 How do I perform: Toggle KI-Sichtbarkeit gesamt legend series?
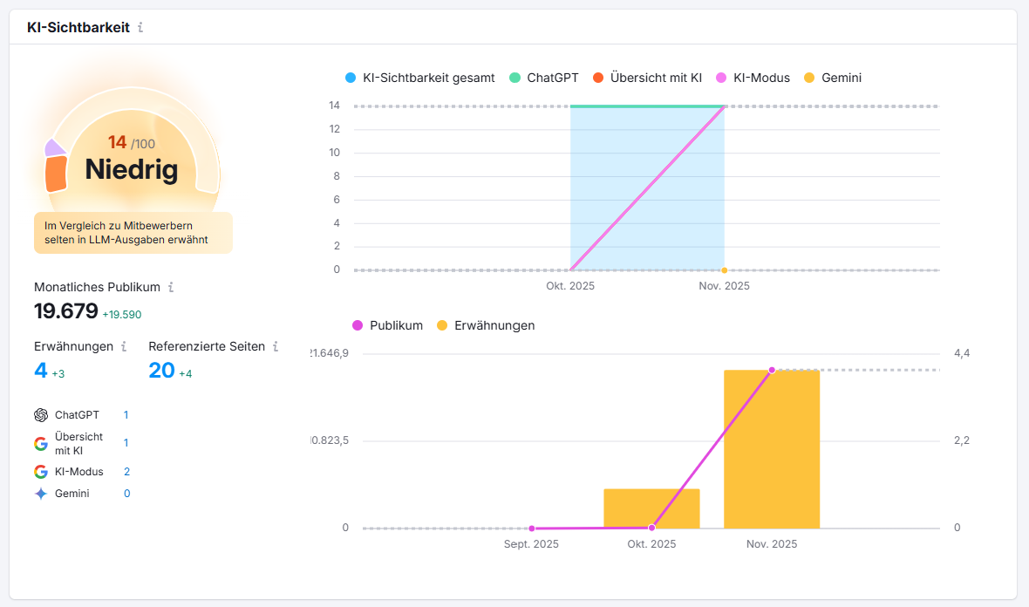[420, 78]
